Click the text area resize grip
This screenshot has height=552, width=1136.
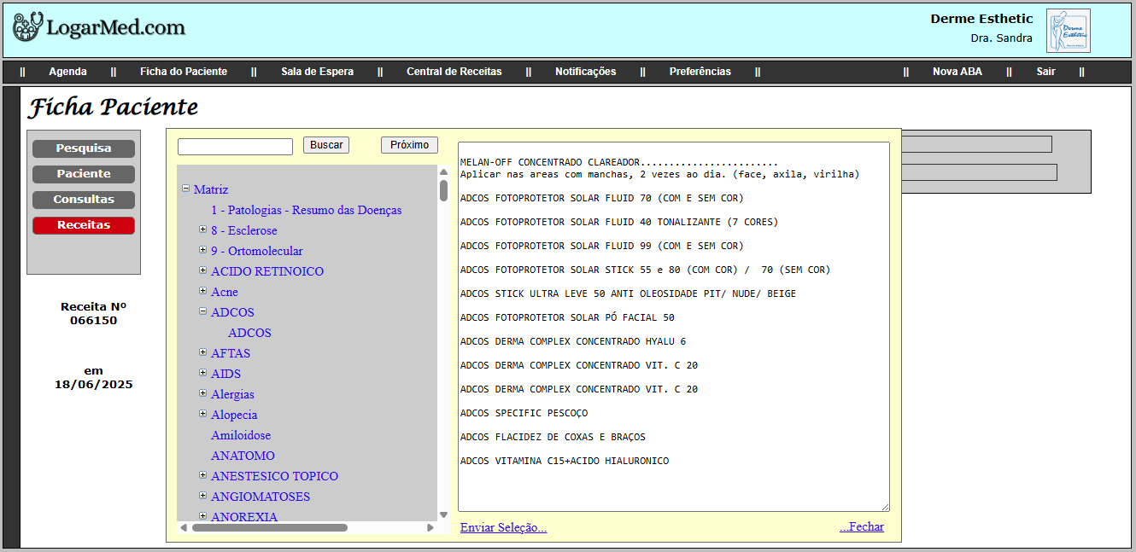click(x=884, y=506)
